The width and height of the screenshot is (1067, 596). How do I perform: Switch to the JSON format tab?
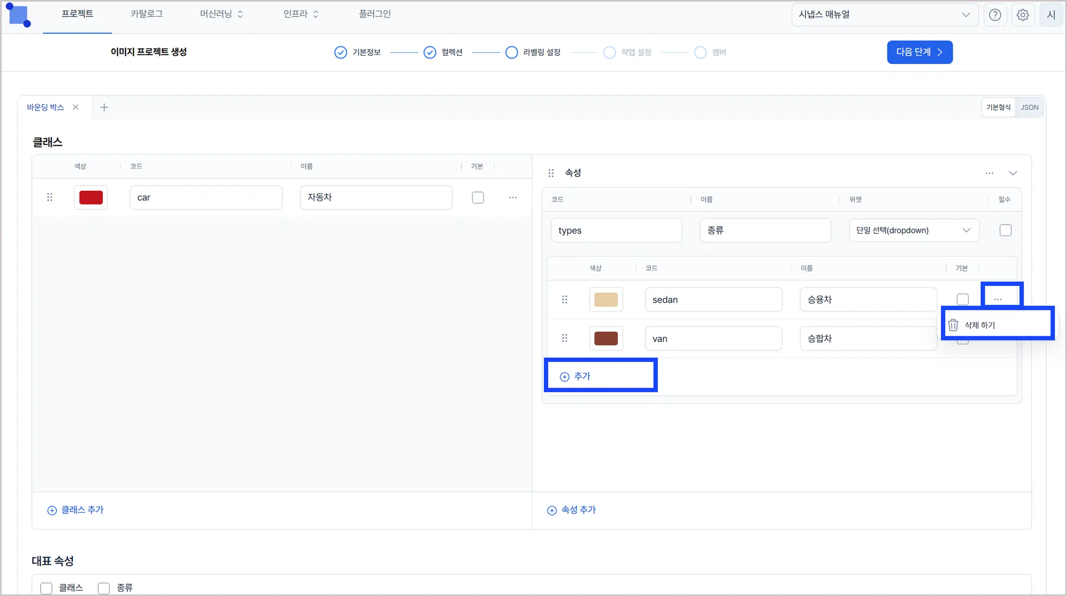(1029, 107)
